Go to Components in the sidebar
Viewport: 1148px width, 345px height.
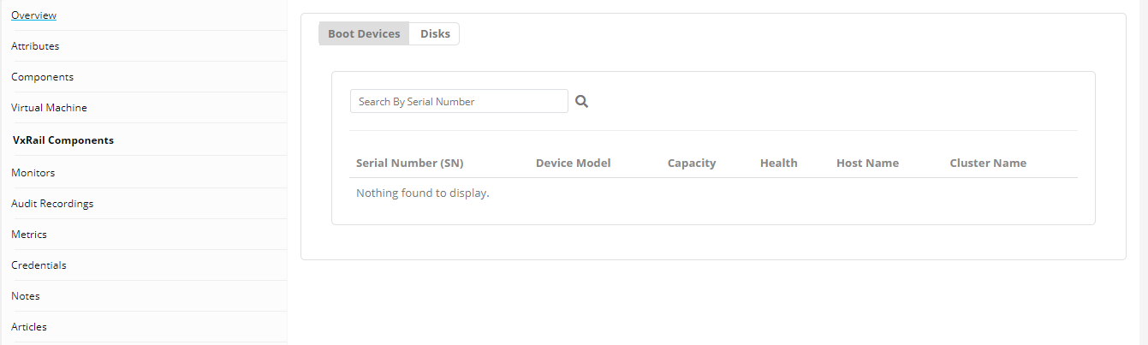point(42,77)
